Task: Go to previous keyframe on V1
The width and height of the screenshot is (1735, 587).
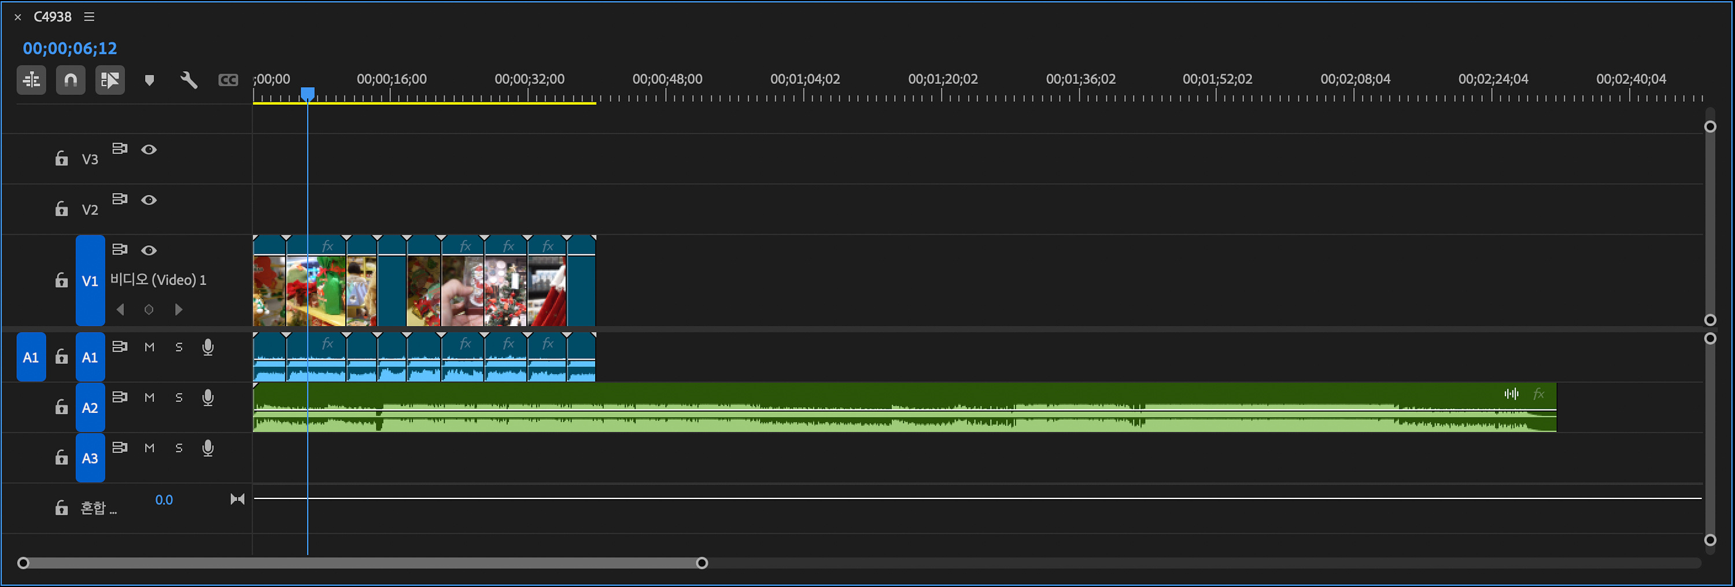Action: (x=120, y=309)
